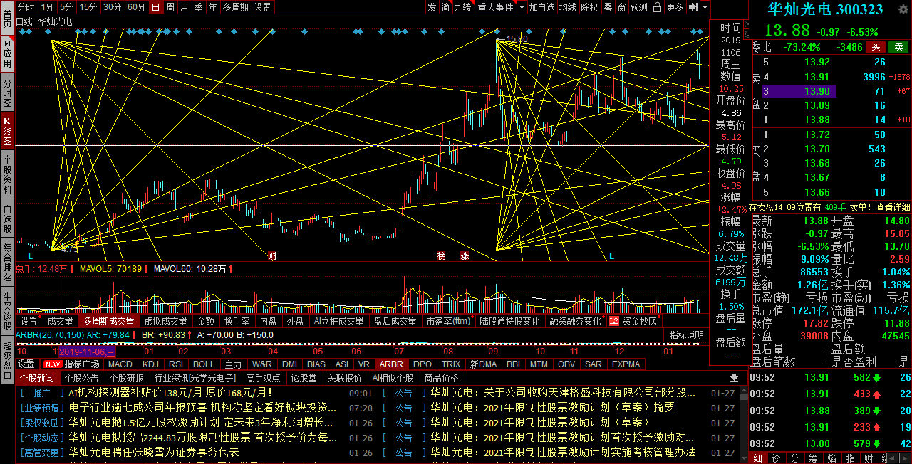This screenshot has width=912, height=464.
Task: Select the BOLL indicator tab
Action: click(204, 364)
